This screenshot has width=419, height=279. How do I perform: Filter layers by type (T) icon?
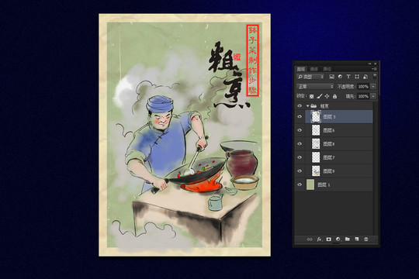tap(348, 77)
